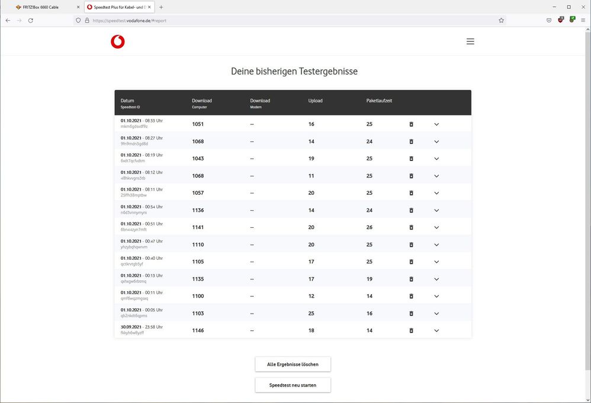The image size is (591, 403).
Task: Select download value 1136
Action: pyautogui.click(x=198, y=210)
